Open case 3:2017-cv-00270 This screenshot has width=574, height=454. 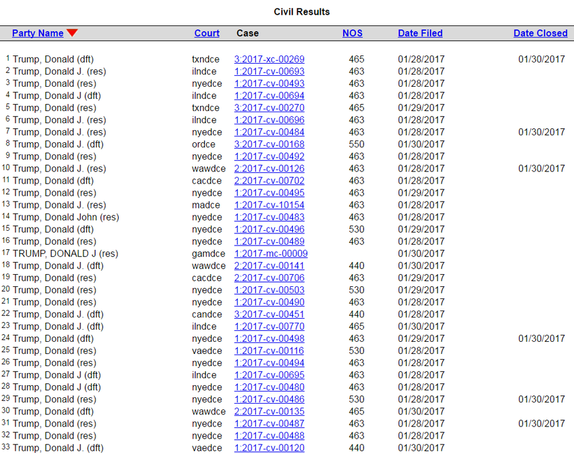point(269,108)
